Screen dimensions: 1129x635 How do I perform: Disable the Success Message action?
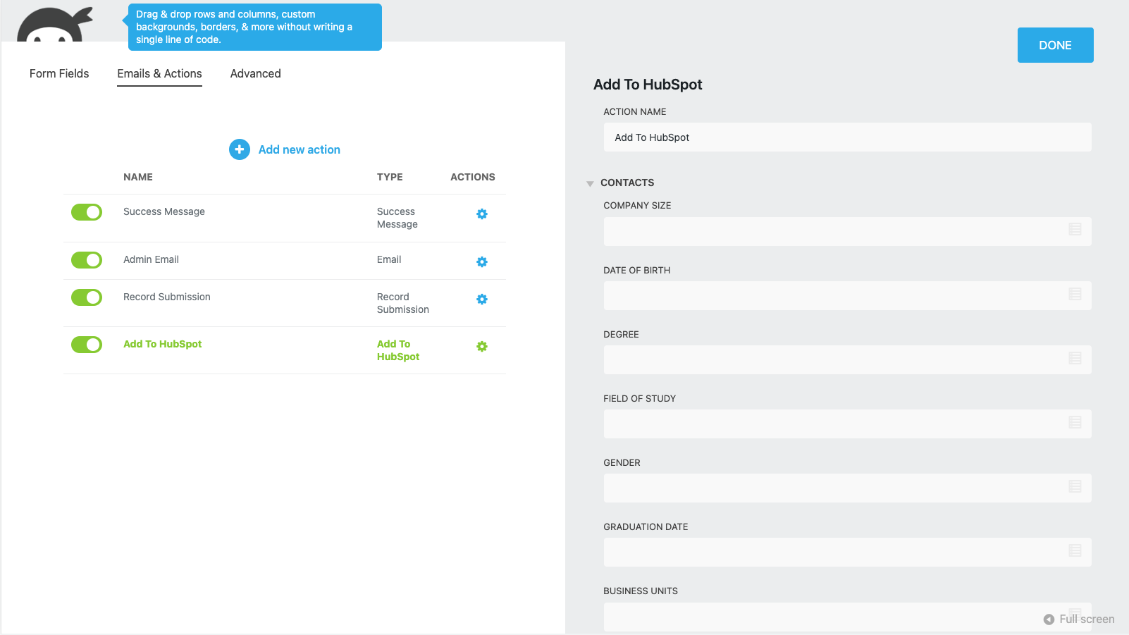(x=86, y=211)
